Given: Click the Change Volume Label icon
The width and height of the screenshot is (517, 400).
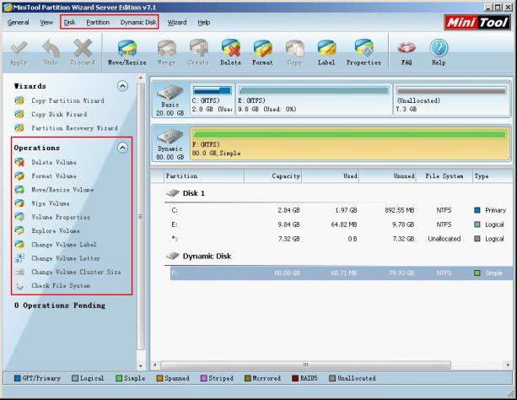Looking at the screenshot, I should (x=19, y=245).
